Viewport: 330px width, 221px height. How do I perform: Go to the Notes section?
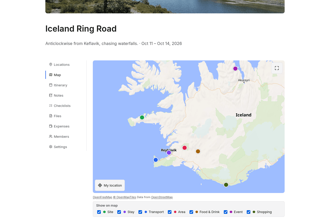pos(66,95)
